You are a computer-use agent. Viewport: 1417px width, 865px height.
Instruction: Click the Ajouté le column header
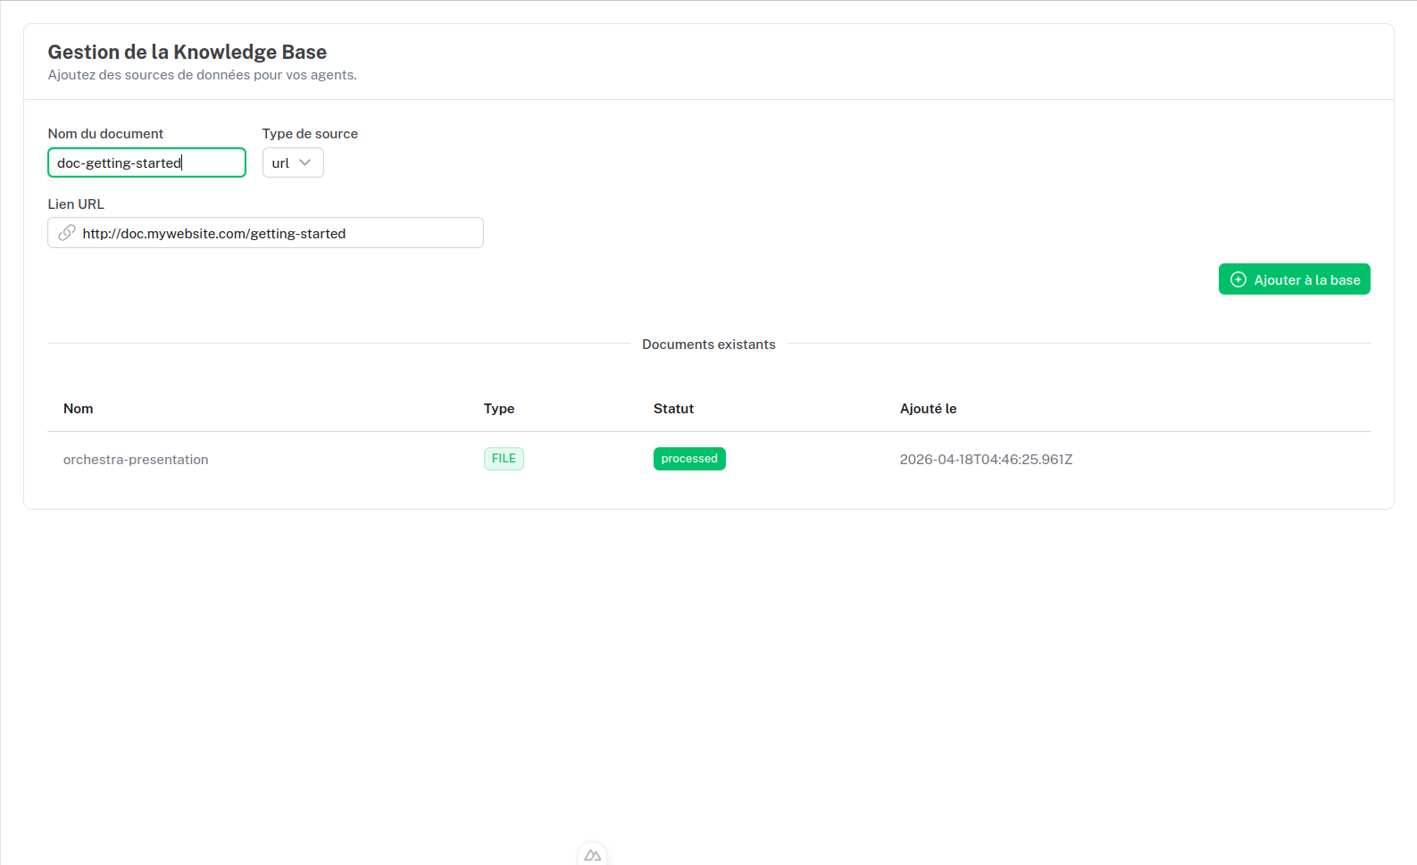pyautogui.click(x=928, y=409)
